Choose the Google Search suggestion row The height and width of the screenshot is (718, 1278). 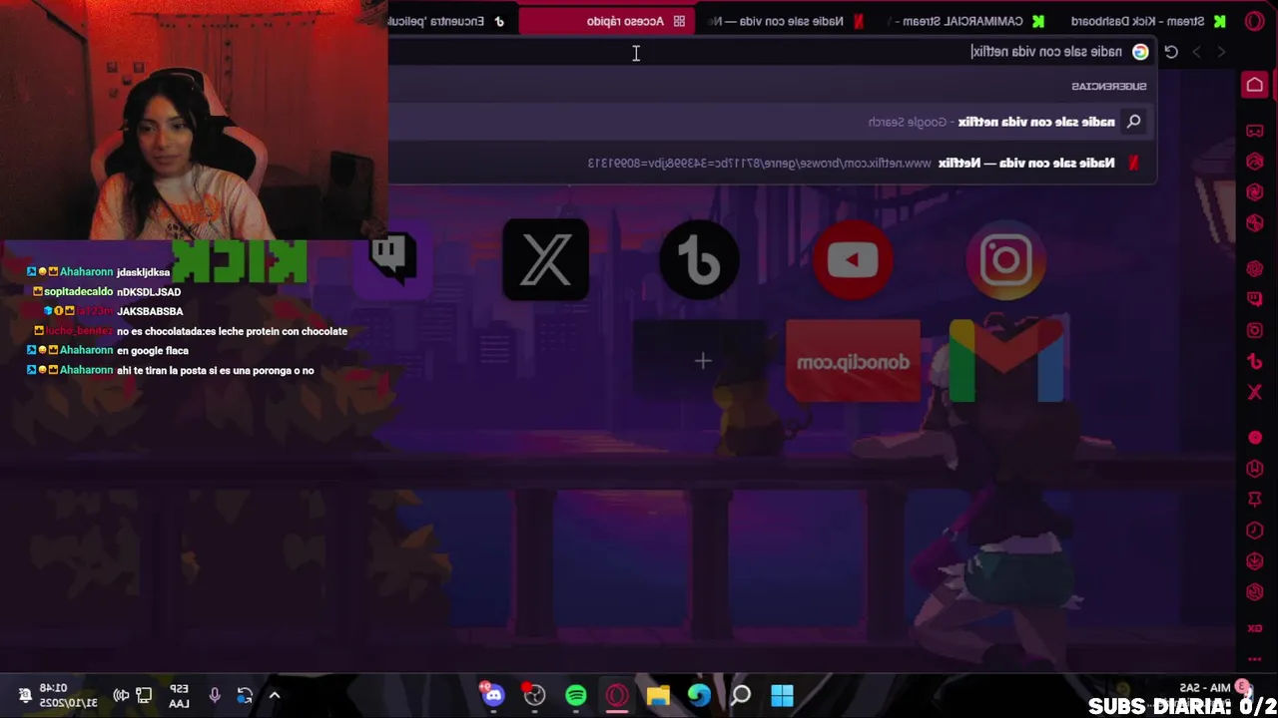[772, 122]
